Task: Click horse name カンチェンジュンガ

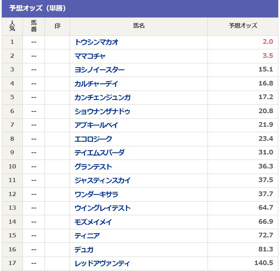Action: [x=102, y=97]
